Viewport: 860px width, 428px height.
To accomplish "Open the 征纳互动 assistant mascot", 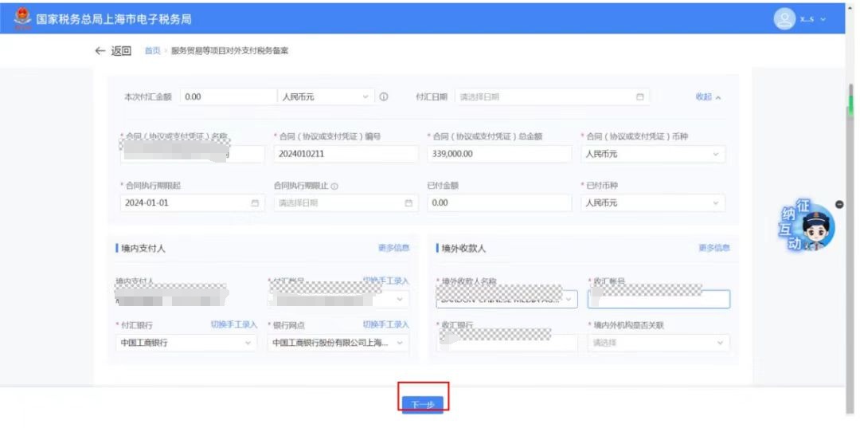I will (807, 226).
